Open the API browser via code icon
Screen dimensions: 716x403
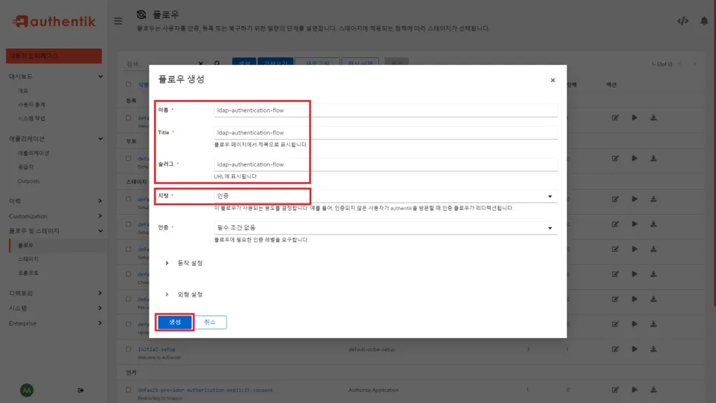click(683, 21)
